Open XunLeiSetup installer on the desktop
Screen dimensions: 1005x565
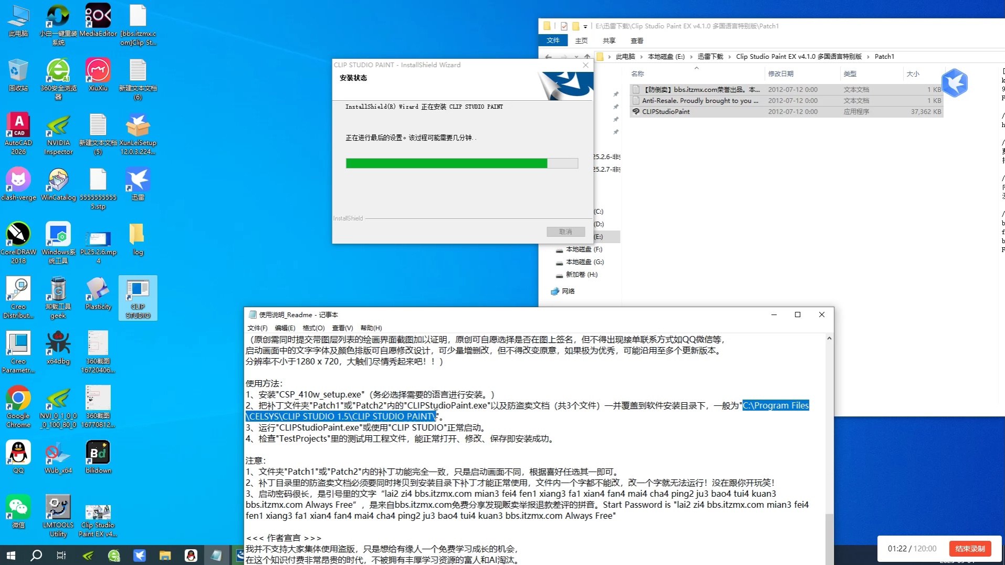tap(138, 133)
